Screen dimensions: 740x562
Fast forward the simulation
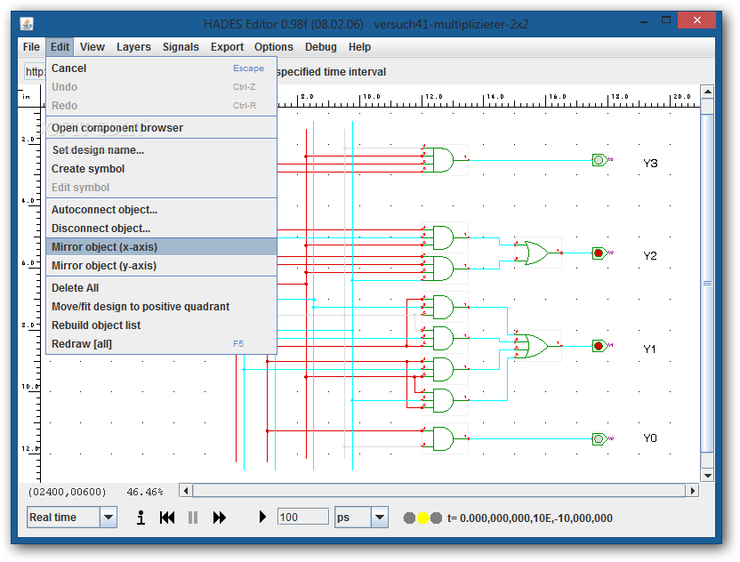(x=220, y=518)
